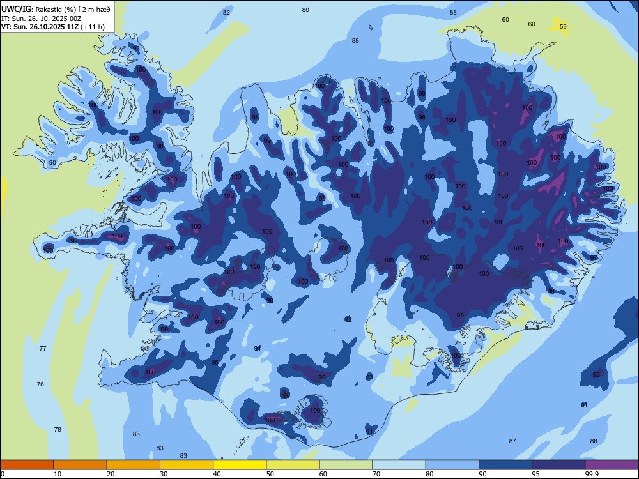Select the '10' legend tick label
The width and height of the screenshot is (639, 479).
pyautogui.click(x=58, y=474)
